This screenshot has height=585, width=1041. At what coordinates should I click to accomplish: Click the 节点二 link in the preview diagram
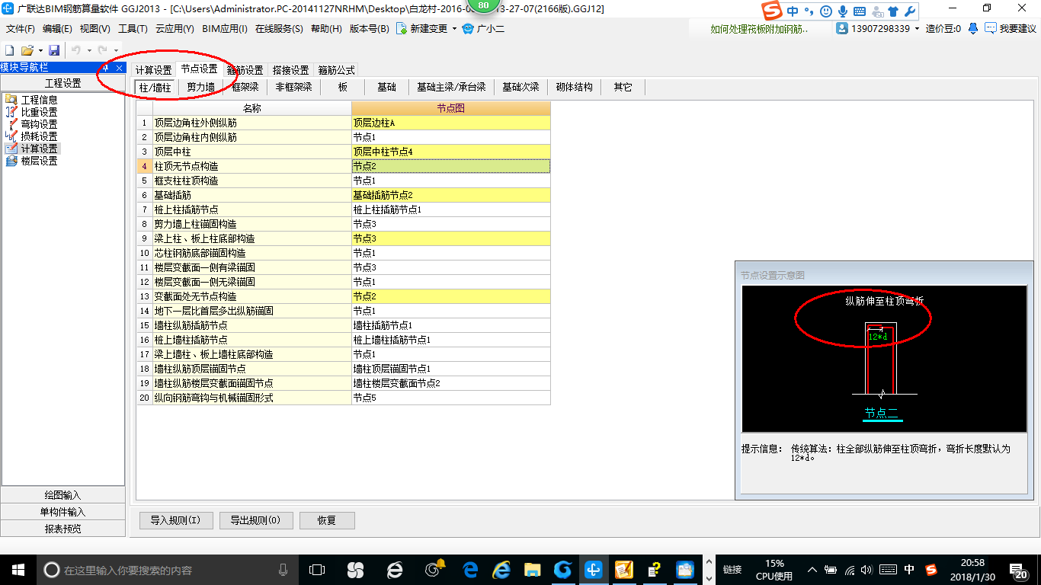coord(882,413)
